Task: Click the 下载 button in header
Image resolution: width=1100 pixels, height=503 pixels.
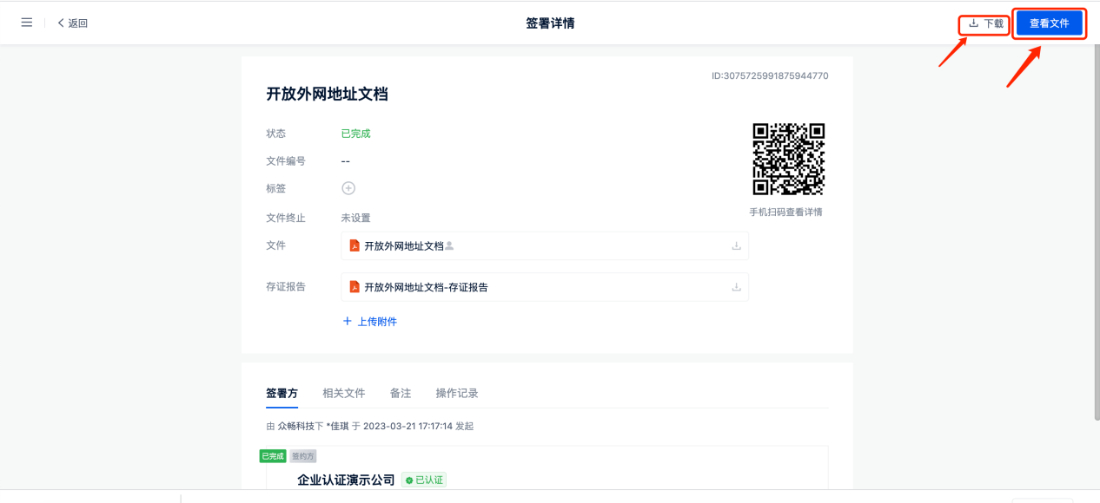Action: pyautogui.click(x=985, y=23)
